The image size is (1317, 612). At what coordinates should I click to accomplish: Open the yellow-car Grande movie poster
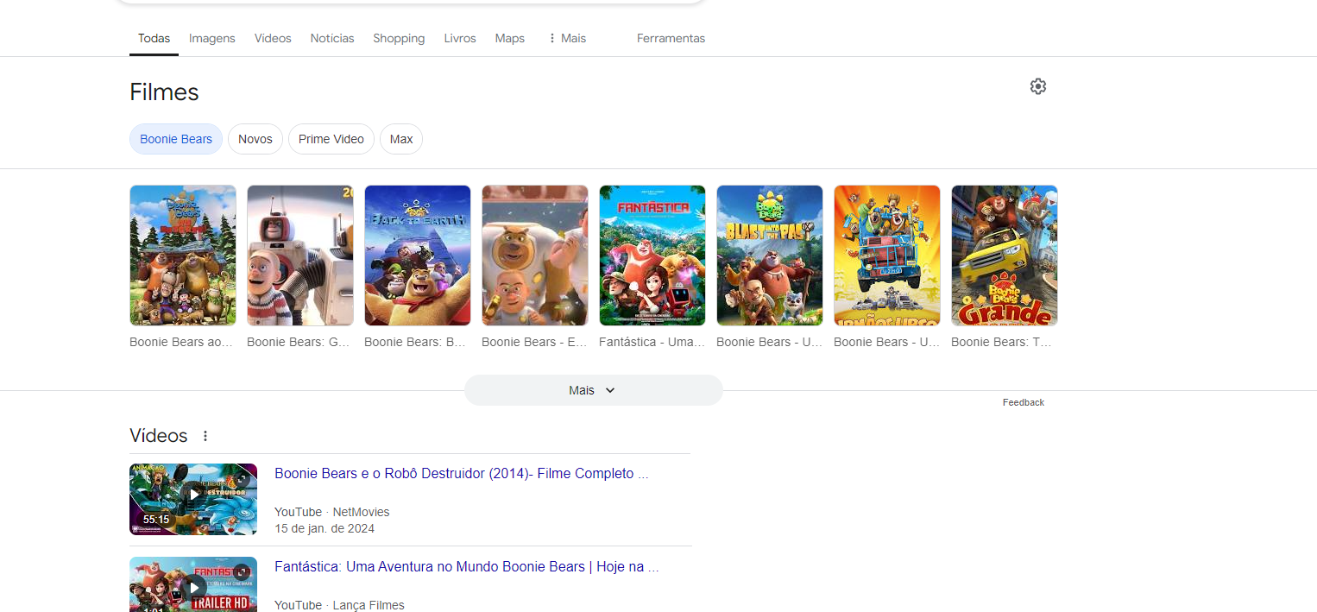point(1005,256)
